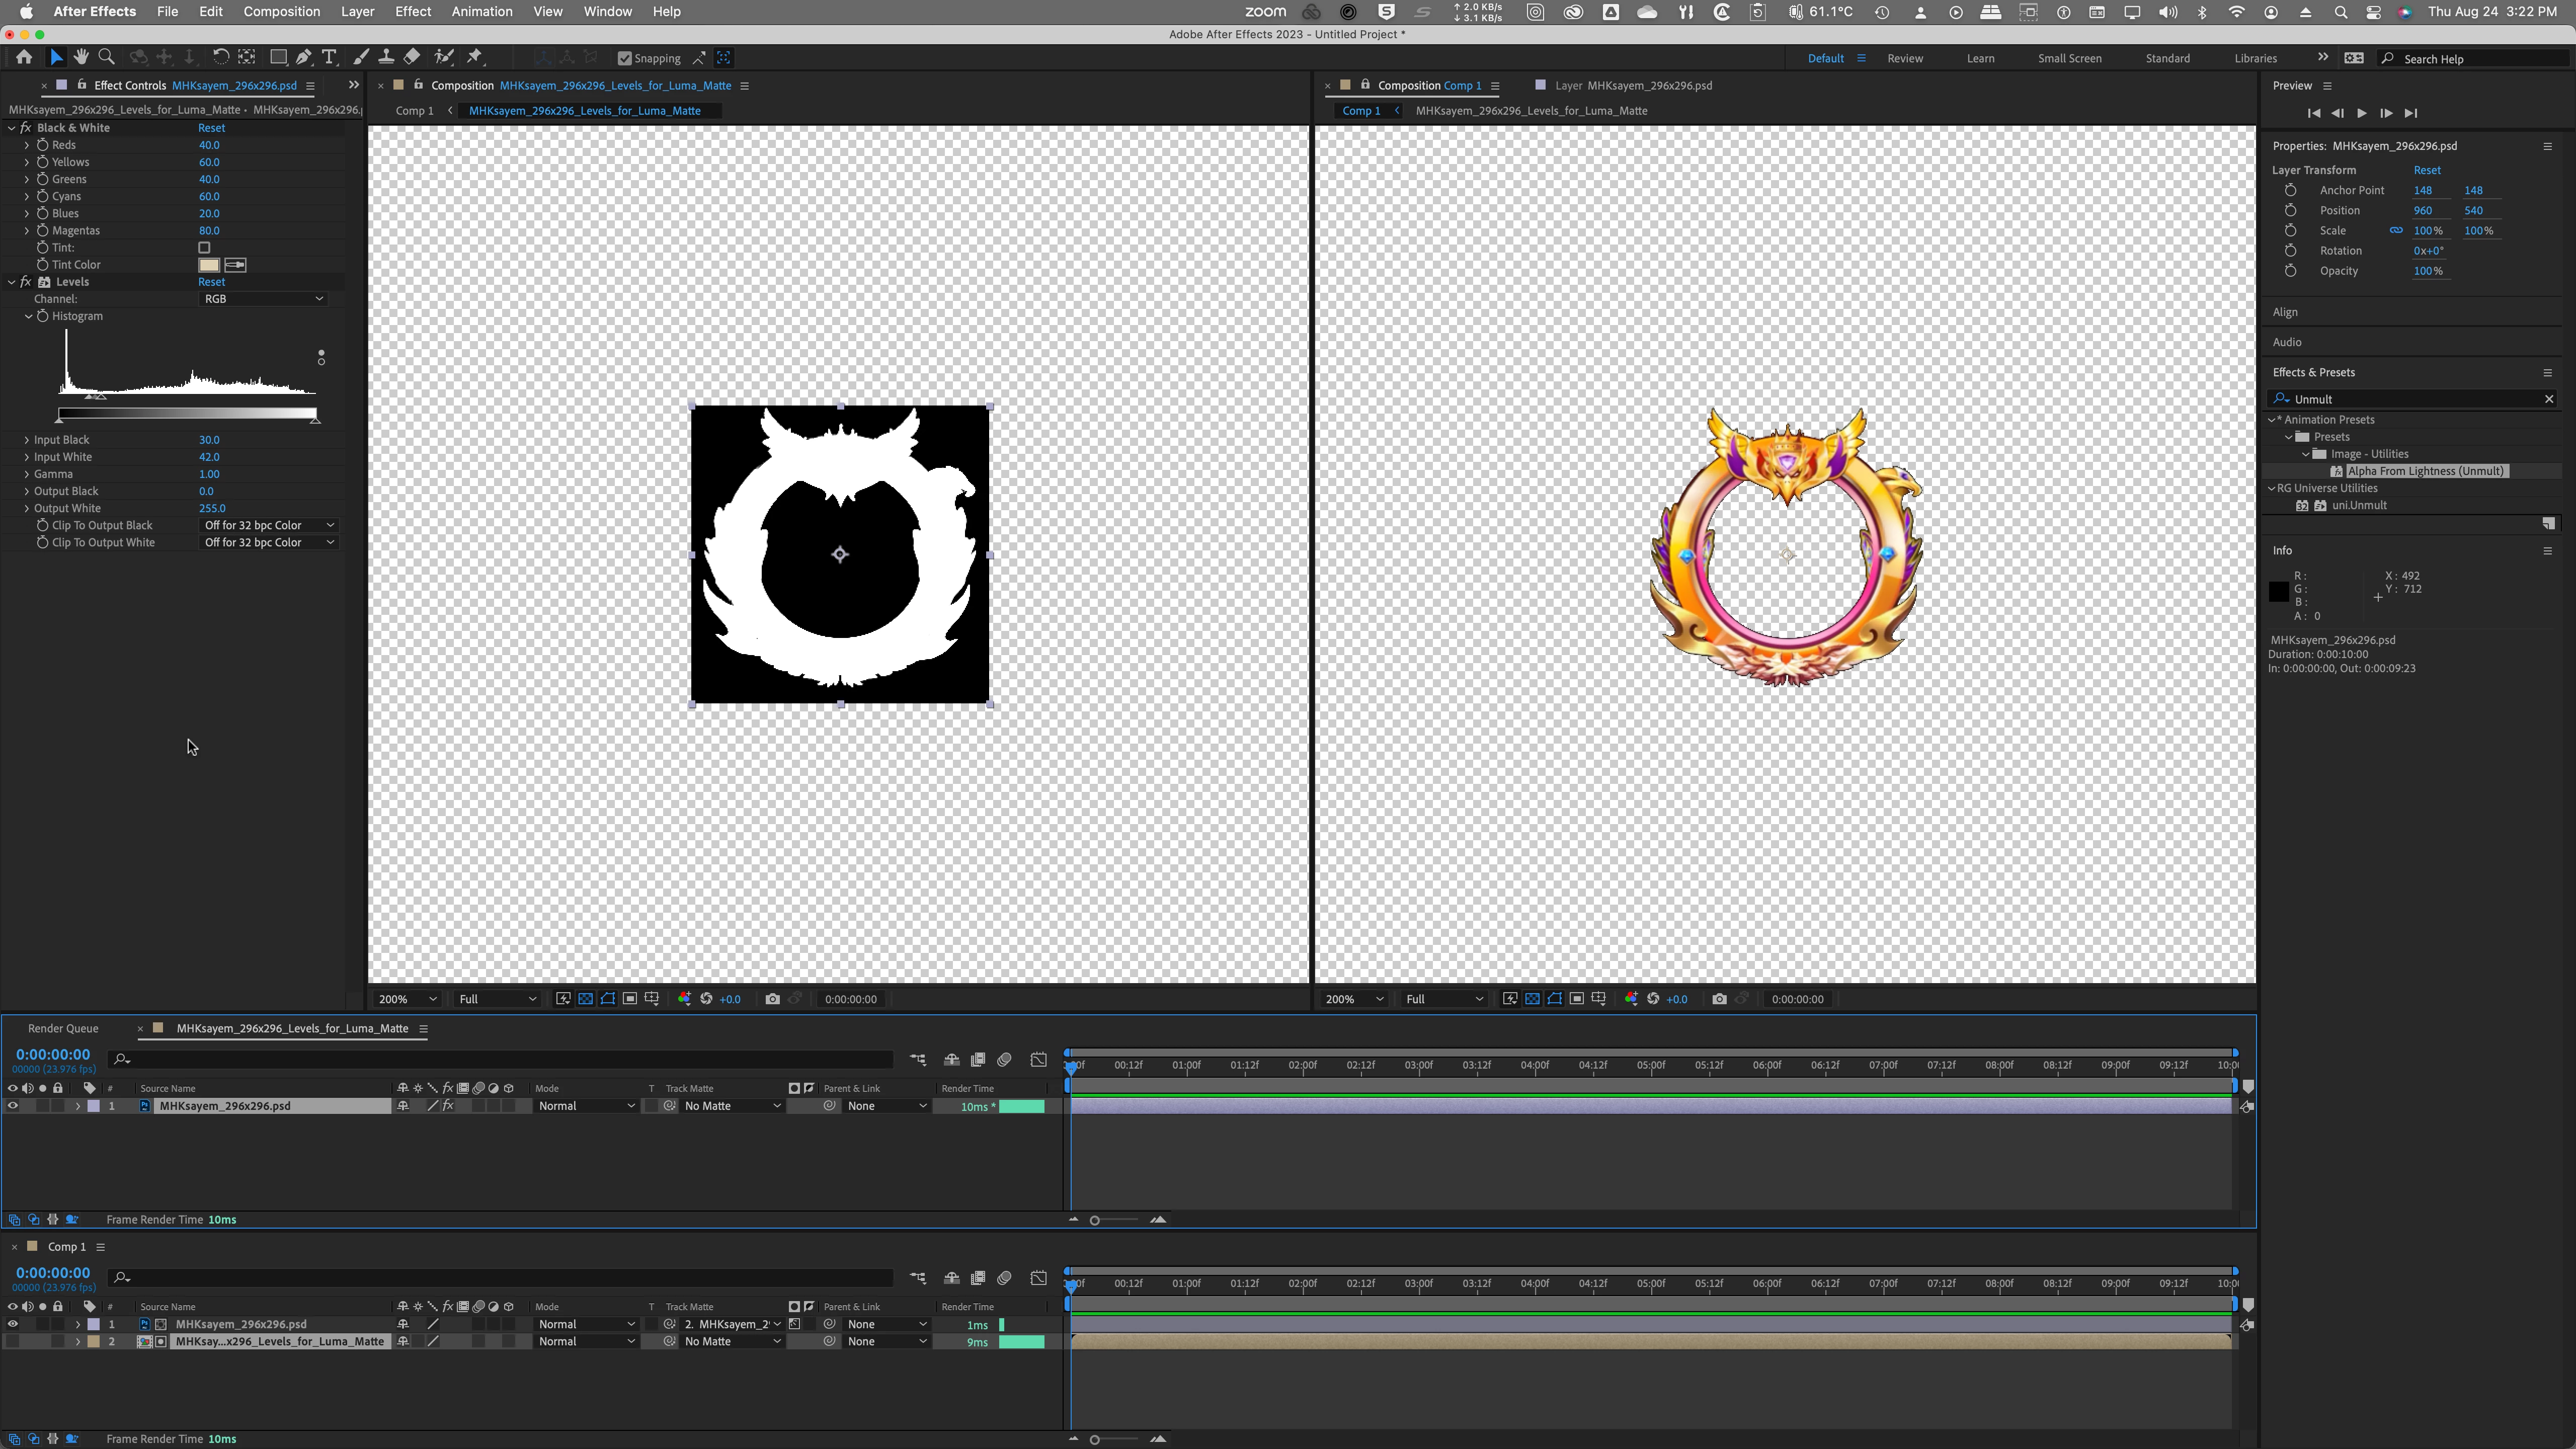Hide layer 1 in Comp 1 timeline
Image resolution: width=2576 pixels, height=1449 pixels.
(12, 1324)
